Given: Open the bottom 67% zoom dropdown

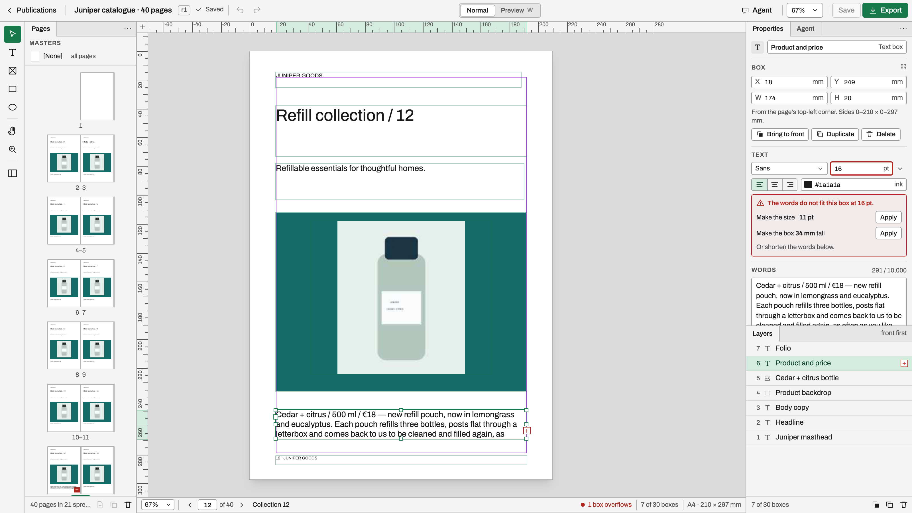Looking at the screenshot, I should [158, 505].
